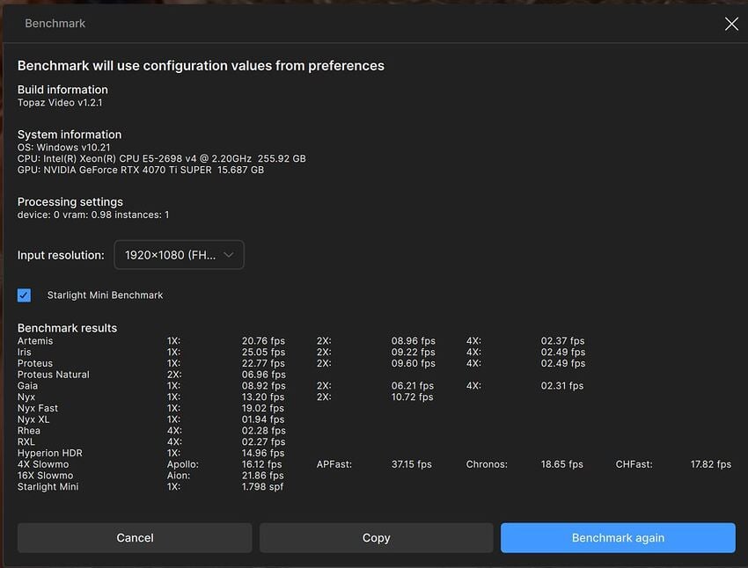Click the Benchmark again button

[x=618, y=537]
